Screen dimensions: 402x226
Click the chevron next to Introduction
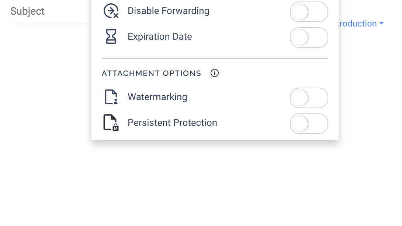382,24
